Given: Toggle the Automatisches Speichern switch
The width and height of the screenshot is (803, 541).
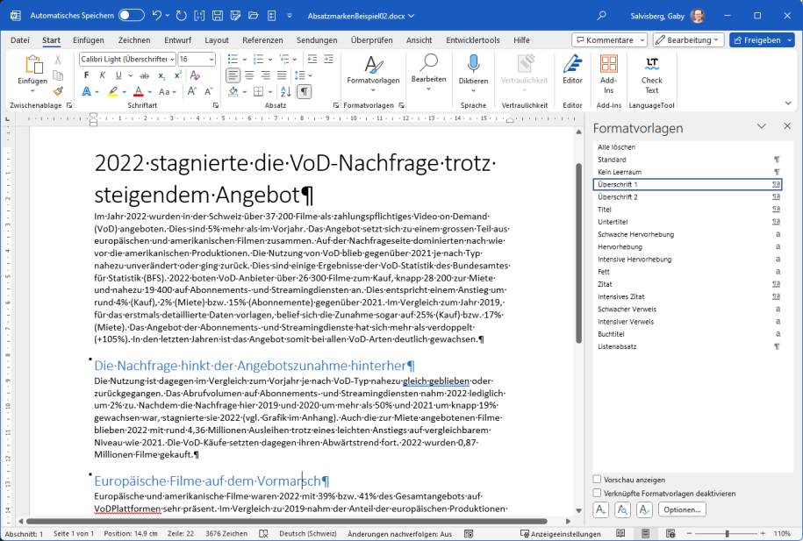Looking at the screenshot, I should [x=131, y=15].
